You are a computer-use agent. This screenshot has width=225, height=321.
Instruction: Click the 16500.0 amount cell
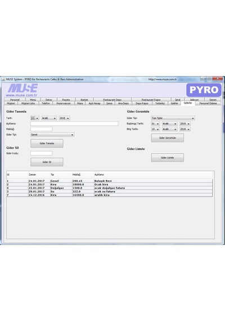point(83,195)
